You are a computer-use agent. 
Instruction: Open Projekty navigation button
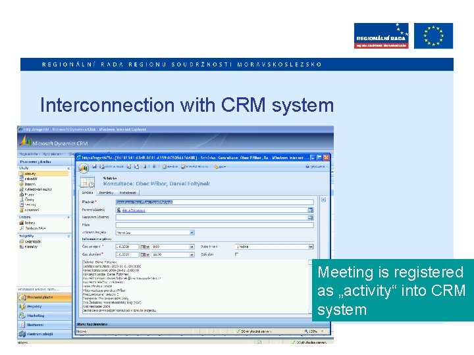pyautogui.click(x=45, y=306)
